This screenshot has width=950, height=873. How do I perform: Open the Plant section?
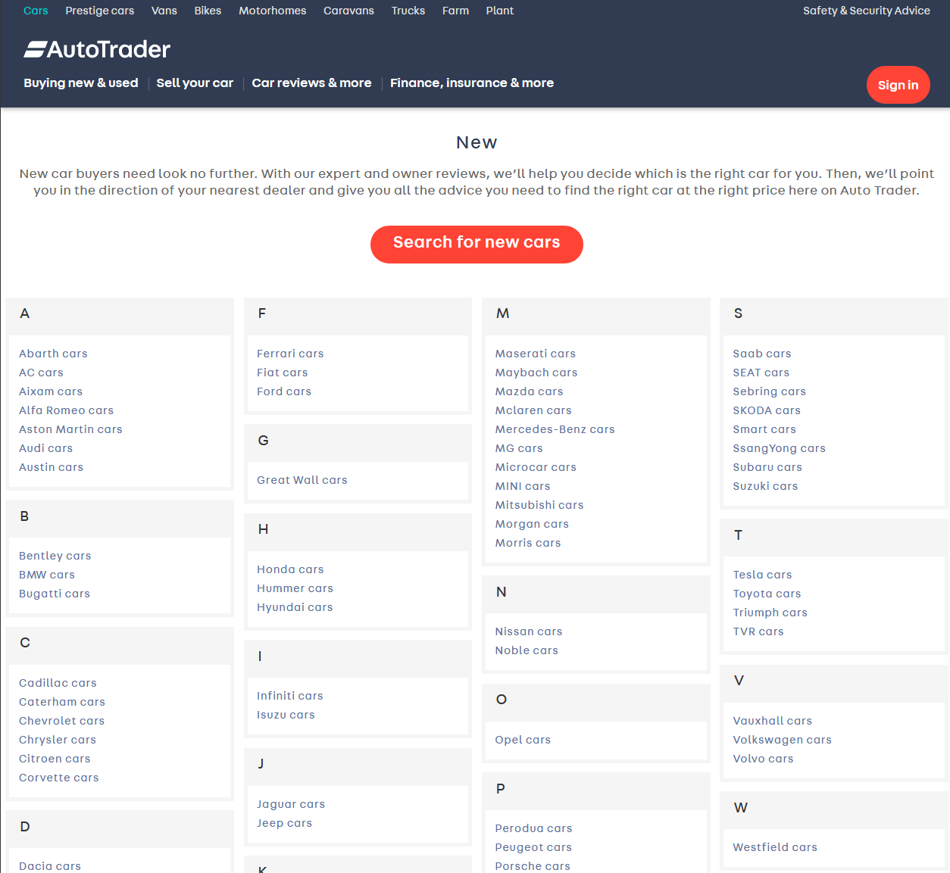500,11
